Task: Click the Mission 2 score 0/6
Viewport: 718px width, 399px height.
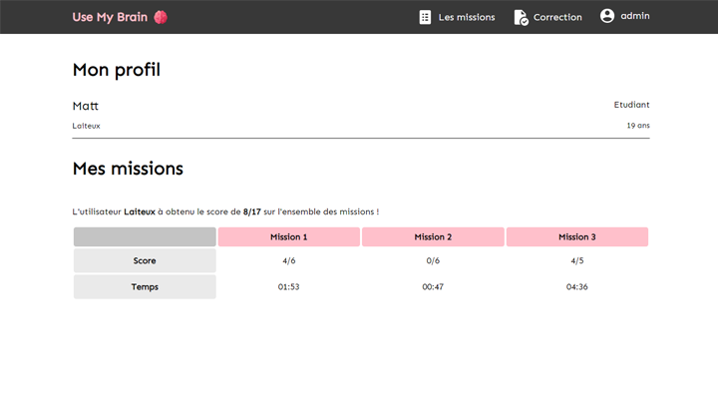Action: pos(434,260)
